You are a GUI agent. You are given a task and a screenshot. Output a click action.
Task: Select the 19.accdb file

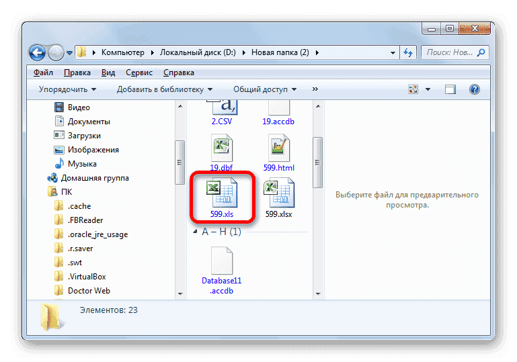278,114
